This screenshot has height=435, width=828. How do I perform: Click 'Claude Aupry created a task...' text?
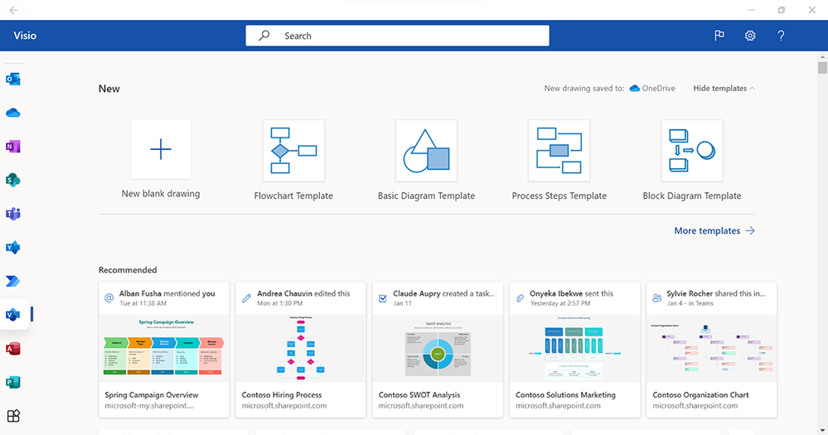point(443,293)
